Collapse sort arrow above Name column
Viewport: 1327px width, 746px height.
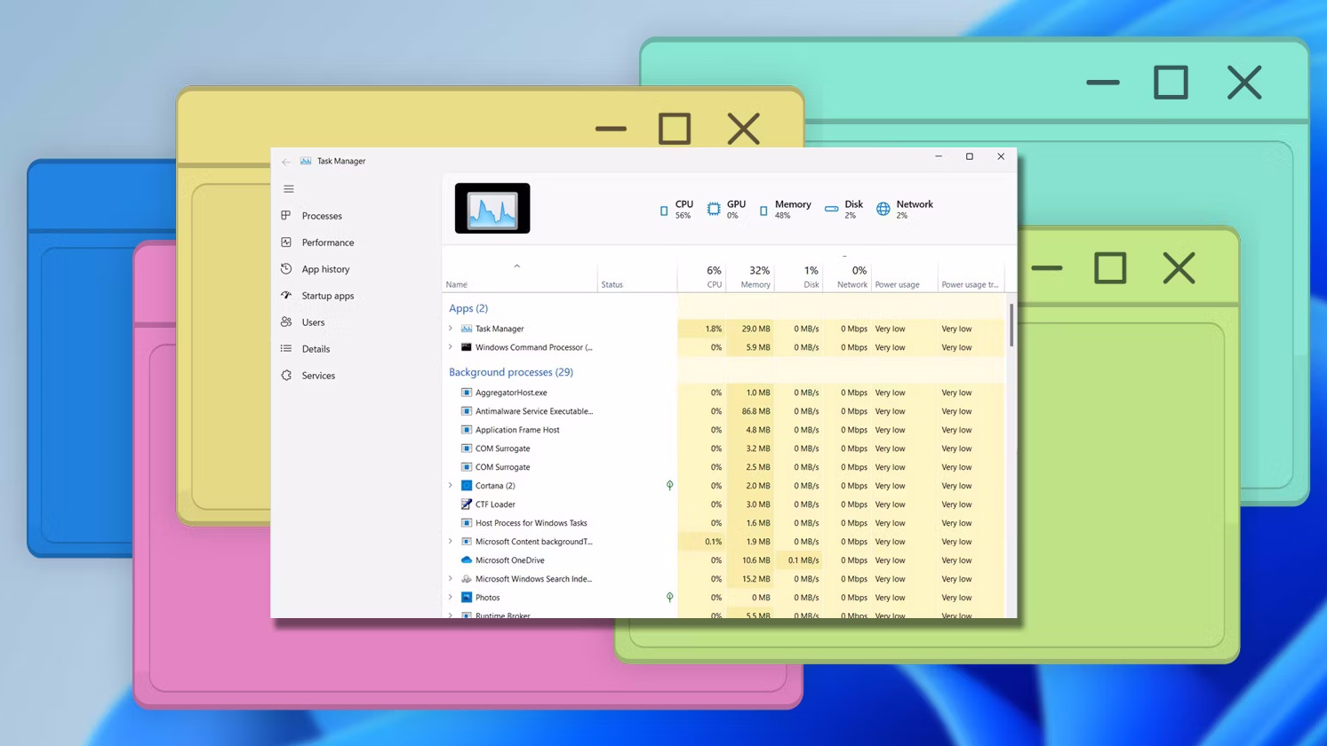[516, 266]
